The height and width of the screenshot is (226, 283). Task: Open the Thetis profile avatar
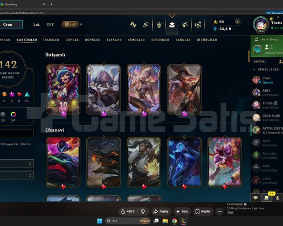[261, 24]
